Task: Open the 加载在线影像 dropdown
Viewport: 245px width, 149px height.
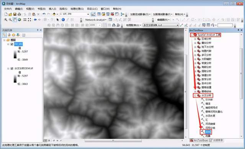Action: coord(140,15)
